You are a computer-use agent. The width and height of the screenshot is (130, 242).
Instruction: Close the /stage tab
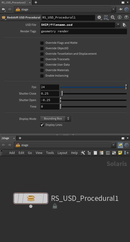pyautogui.click(x=14, y=138)
